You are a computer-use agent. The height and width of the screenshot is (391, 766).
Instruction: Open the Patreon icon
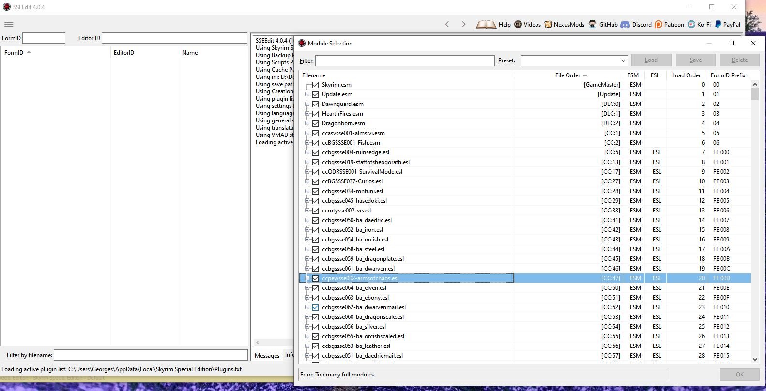(659, 24)
